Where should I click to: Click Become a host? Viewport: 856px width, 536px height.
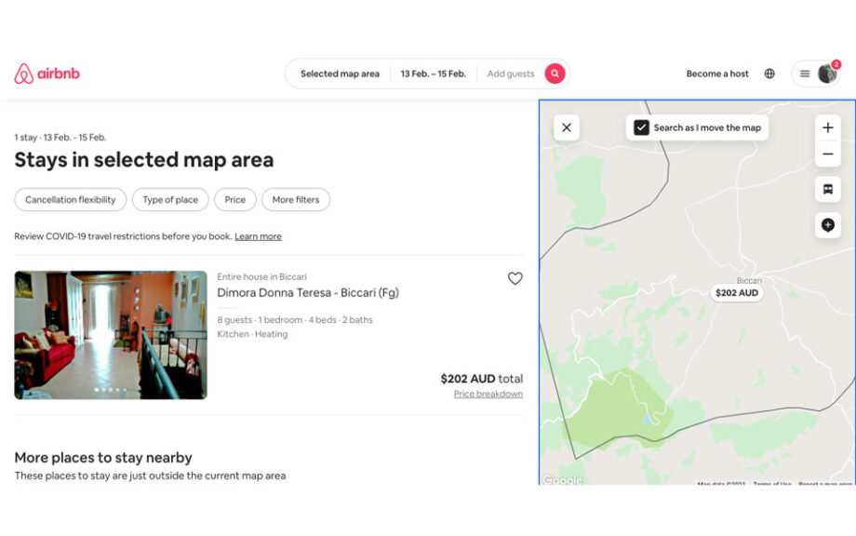[716, 74]
